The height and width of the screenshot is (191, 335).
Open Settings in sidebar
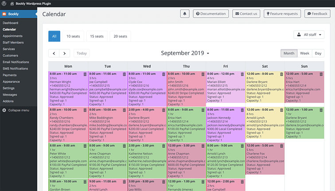click(8, 88)
